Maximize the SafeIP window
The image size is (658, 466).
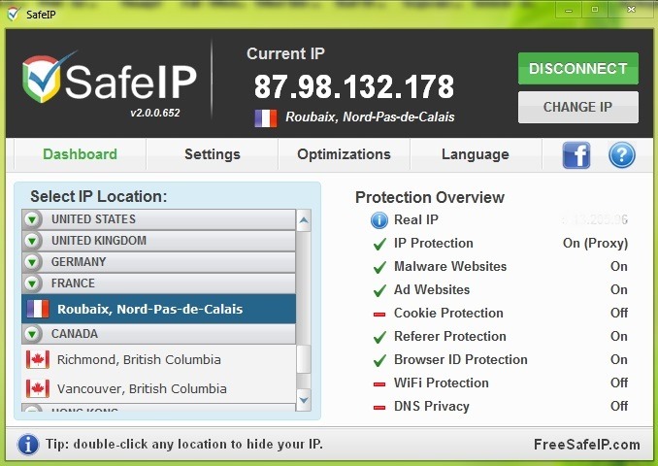point(595,10)
